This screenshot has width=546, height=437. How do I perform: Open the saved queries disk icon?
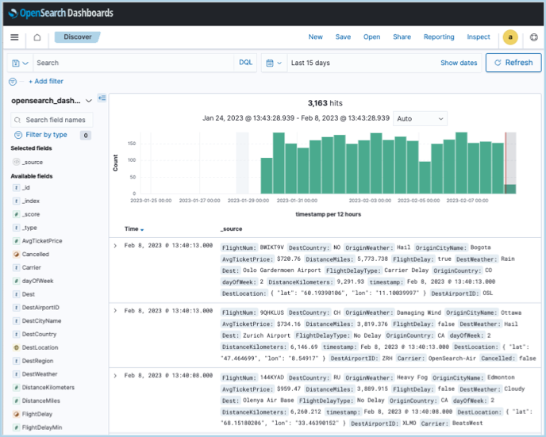click(x=20, y=63)
